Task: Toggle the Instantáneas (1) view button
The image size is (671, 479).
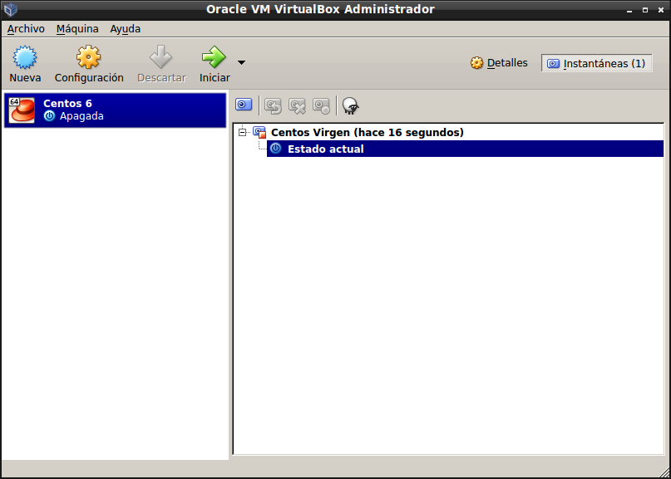Action: [x=596, y=63]
